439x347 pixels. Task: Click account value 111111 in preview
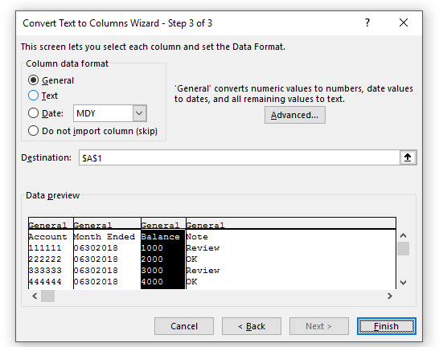click(45, 247)
